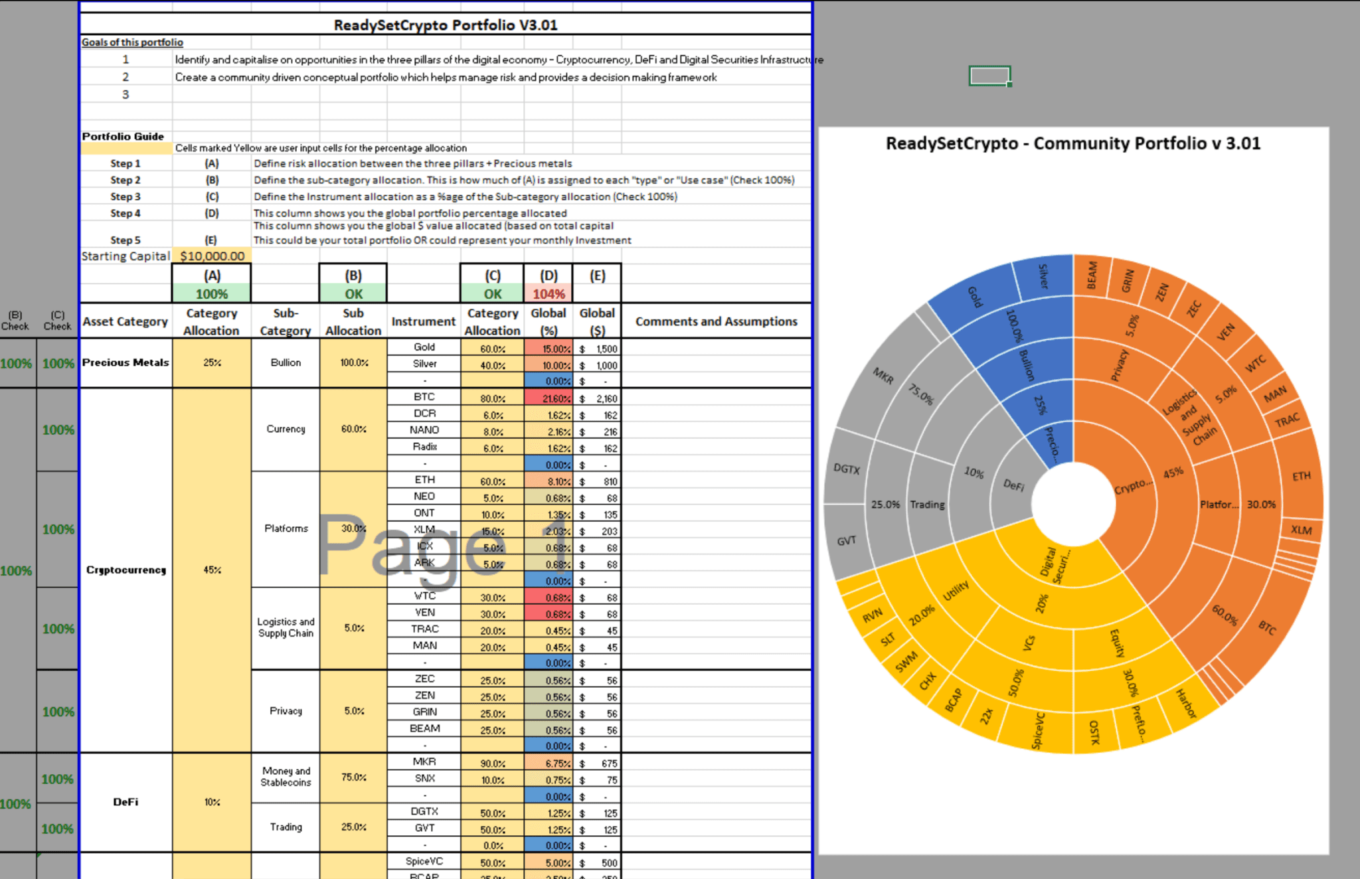1360x879 pixels.
Task: Select the Precious Metals 25% allocation cell
Action: coord(212,362)
